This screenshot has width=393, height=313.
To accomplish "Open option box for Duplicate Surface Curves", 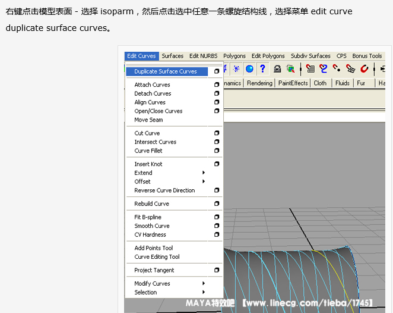I will click(217, 71).
